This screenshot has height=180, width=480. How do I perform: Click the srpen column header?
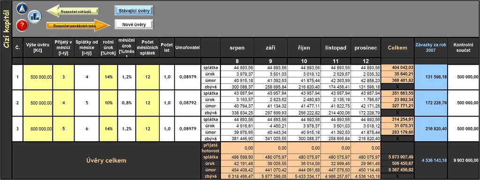coord(237,48)
